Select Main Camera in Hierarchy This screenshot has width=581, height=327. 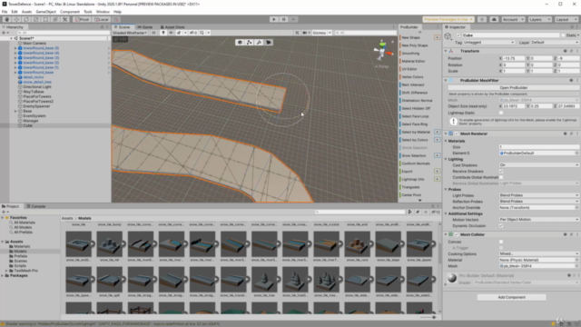point(34,44)
